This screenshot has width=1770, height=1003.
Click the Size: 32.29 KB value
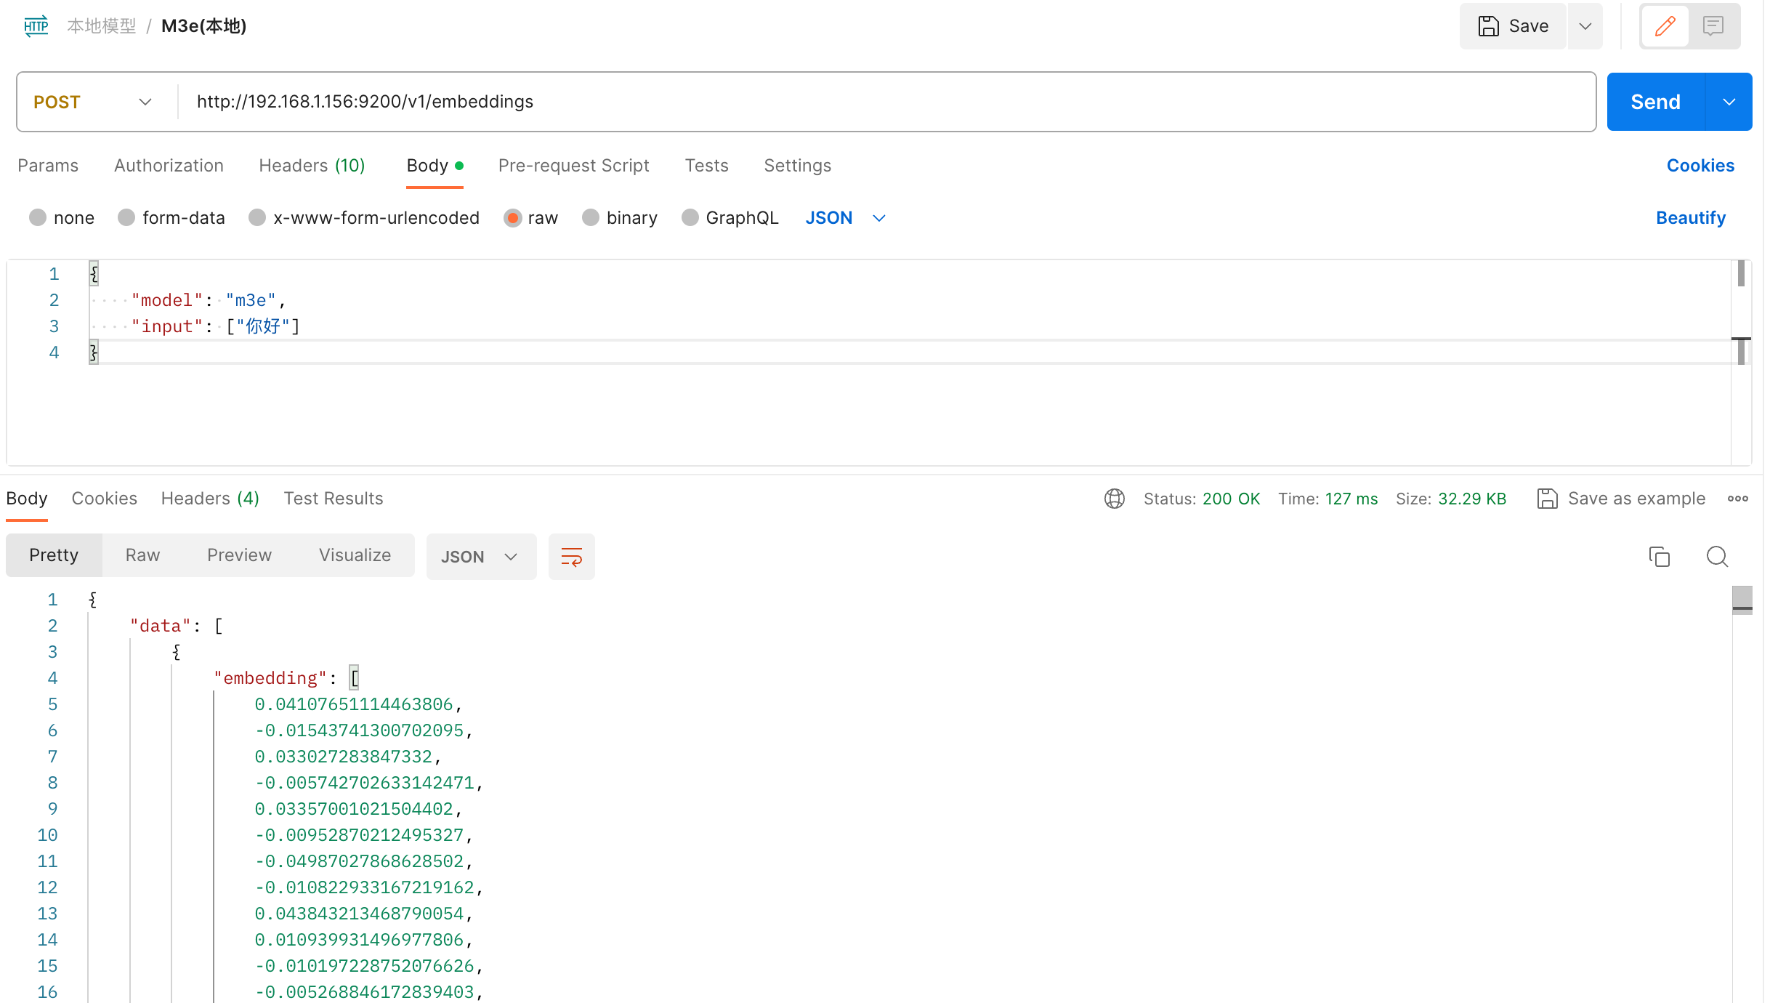(1472, 499)
